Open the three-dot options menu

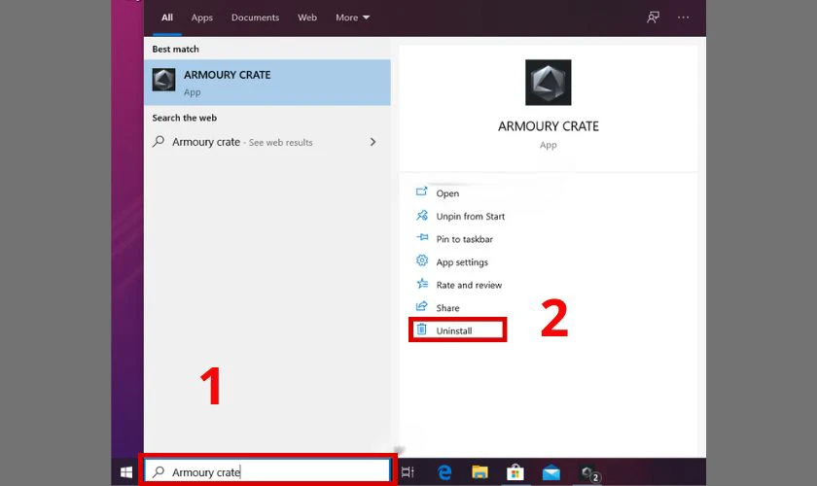click(683, 17)
